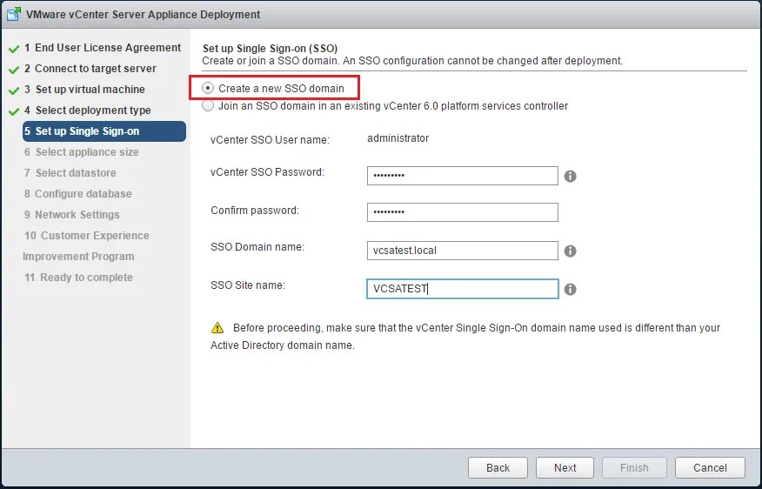This screenshot has height=489, width=762.
Task: Cancel the deployment wizard
Action: [710, 467]
